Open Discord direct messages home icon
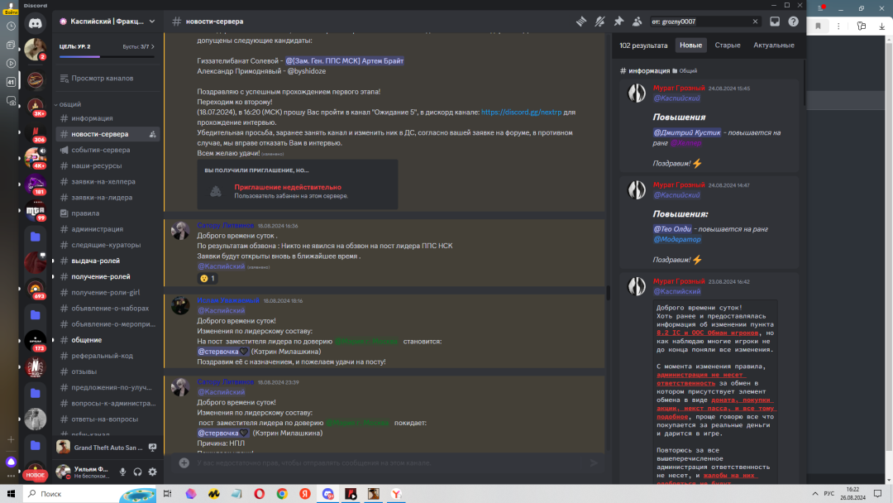This screenshot has width=893, height=503. pos(36,23)
